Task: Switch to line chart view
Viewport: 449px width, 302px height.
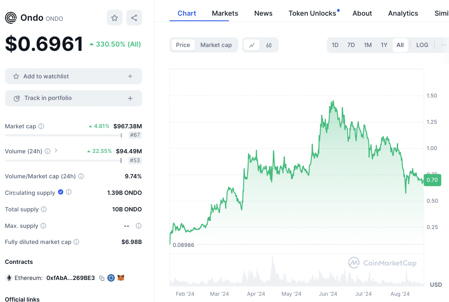Action: pyautogui.click(x=252, y=45)
